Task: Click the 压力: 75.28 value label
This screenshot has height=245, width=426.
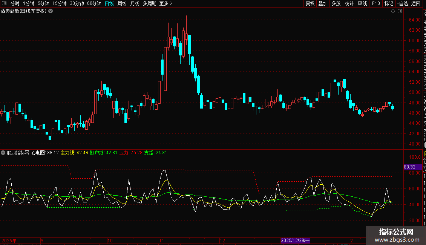Action: (131, 153)
